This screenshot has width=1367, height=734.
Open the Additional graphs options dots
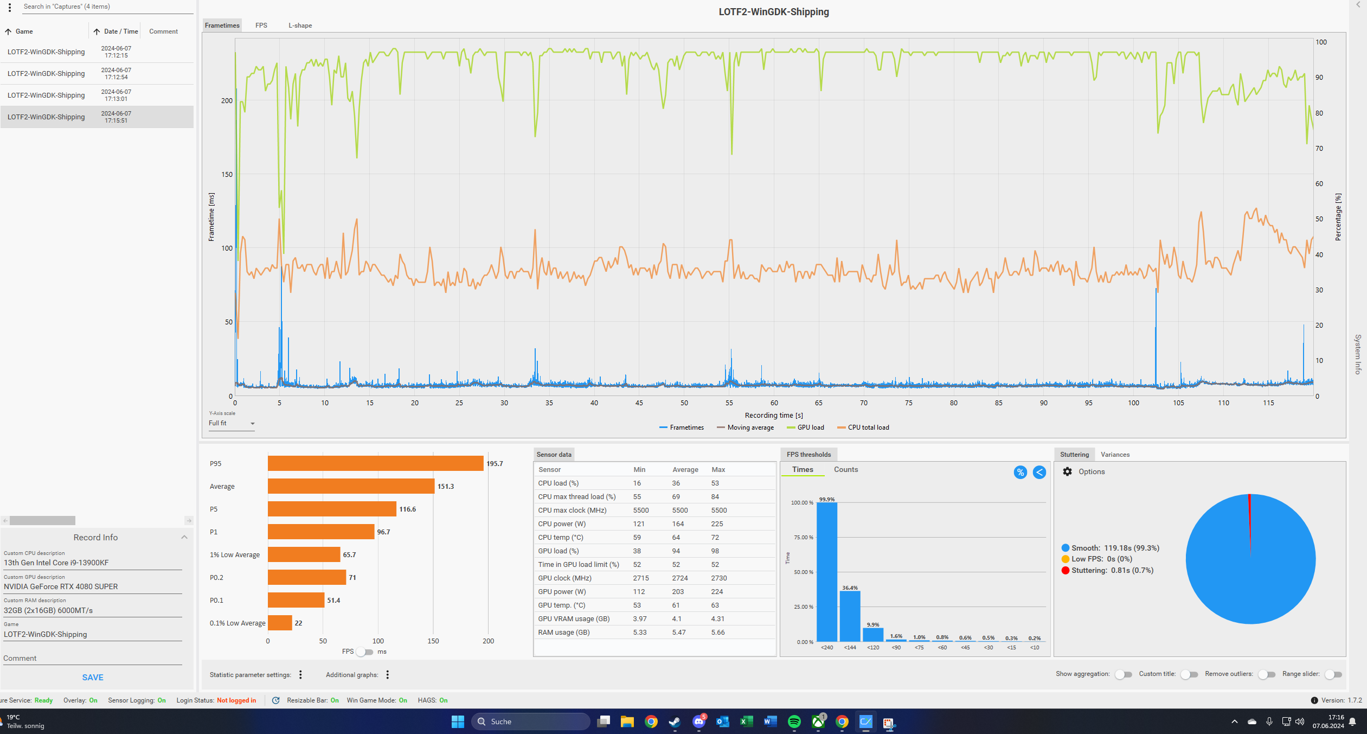coord(387,674)
